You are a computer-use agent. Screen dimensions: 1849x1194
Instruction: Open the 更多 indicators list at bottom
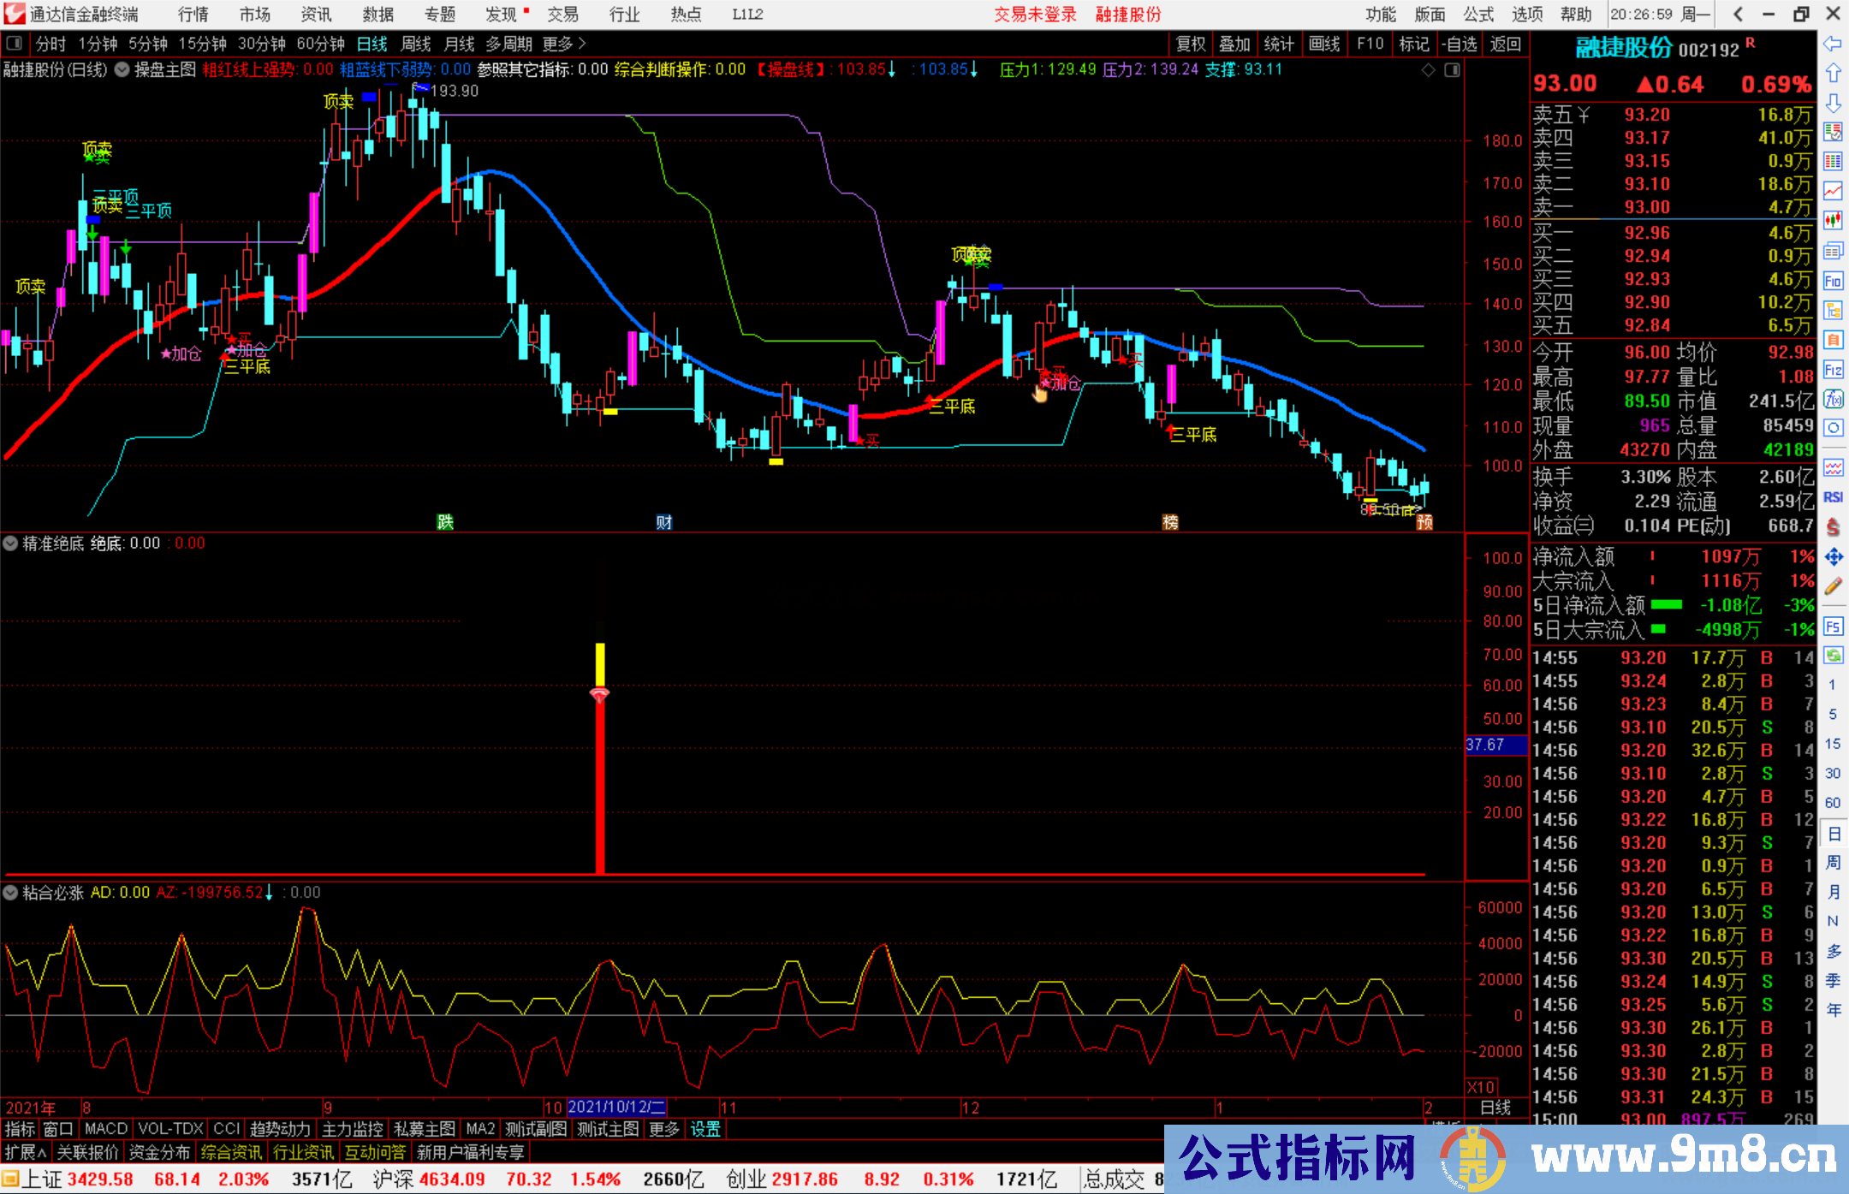(664, 1129)
